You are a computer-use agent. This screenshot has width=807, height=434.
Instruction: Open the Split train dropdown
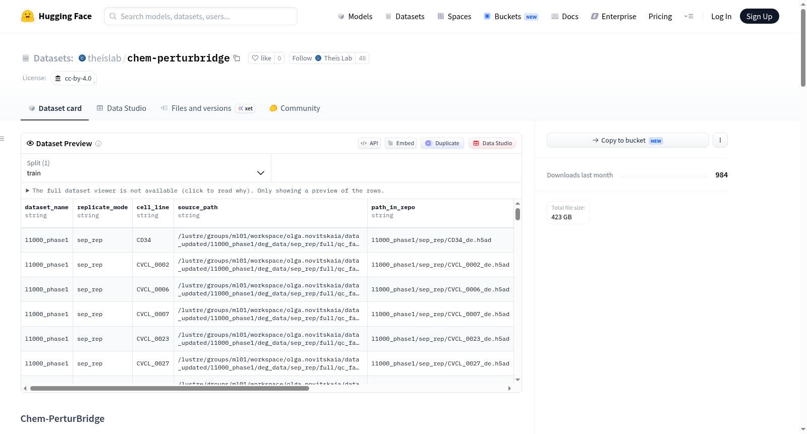pyautogui.click(x=146, y=168)
